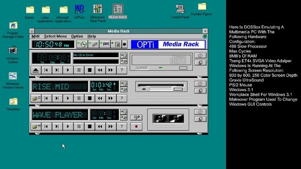Click Wave player button below power button
Screen dimensions: 301x169
click(200, 119)
